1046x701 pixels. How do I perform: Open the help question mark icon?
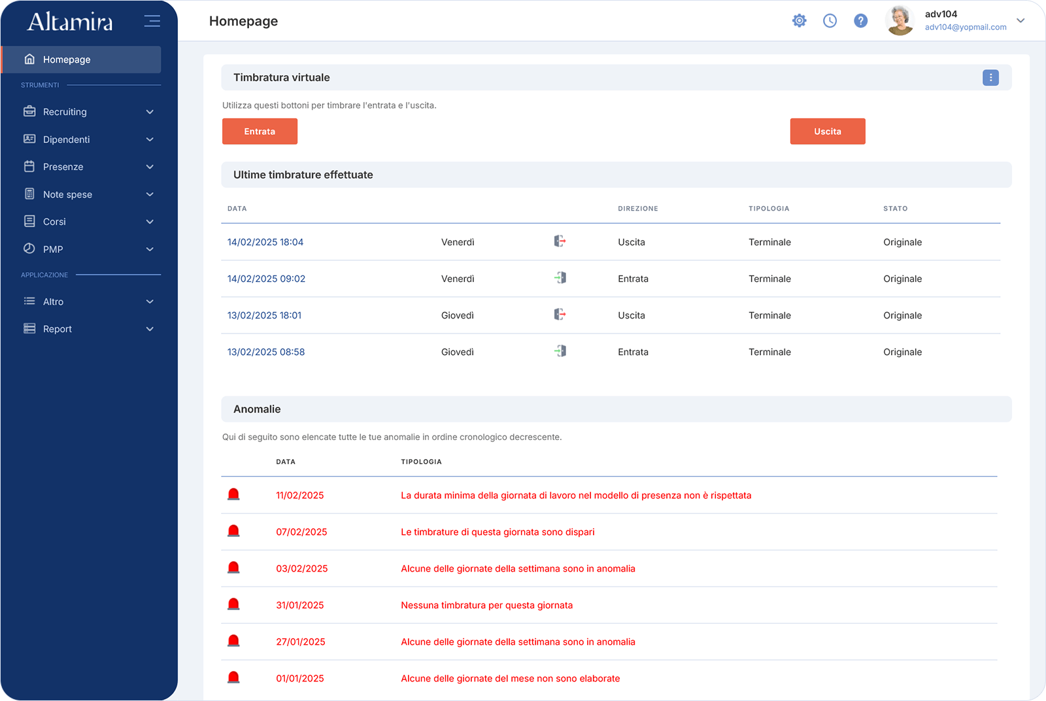click(x=861, y=21)
